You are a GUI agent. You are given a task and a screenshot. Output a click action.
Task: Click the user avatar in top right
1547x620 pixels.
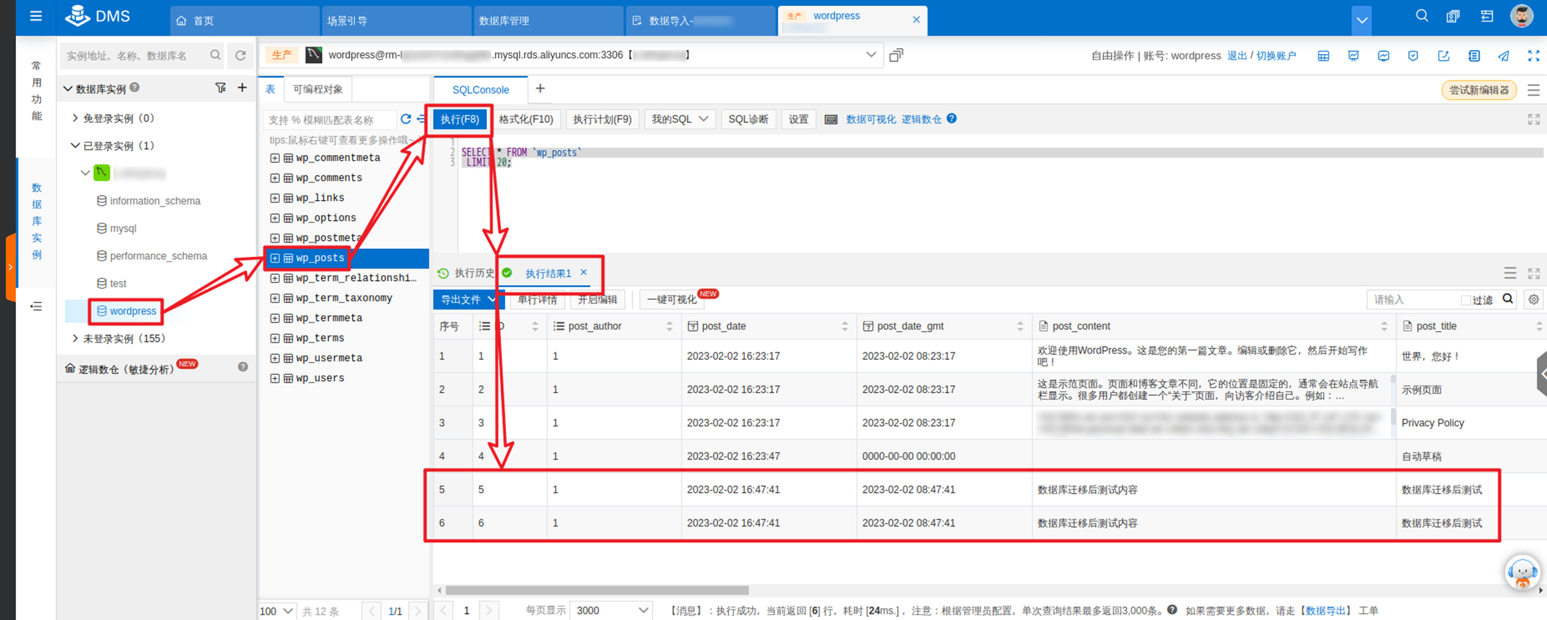point(1522,16)
